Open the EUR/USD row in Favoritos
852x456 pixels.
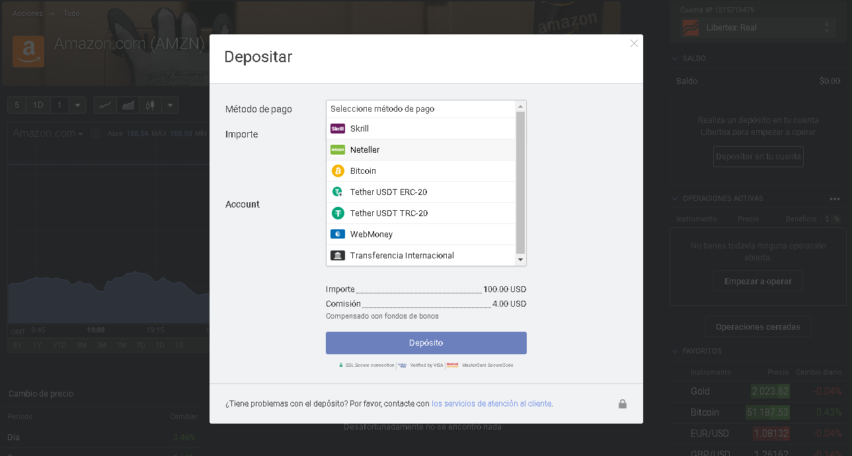point(758,434)
